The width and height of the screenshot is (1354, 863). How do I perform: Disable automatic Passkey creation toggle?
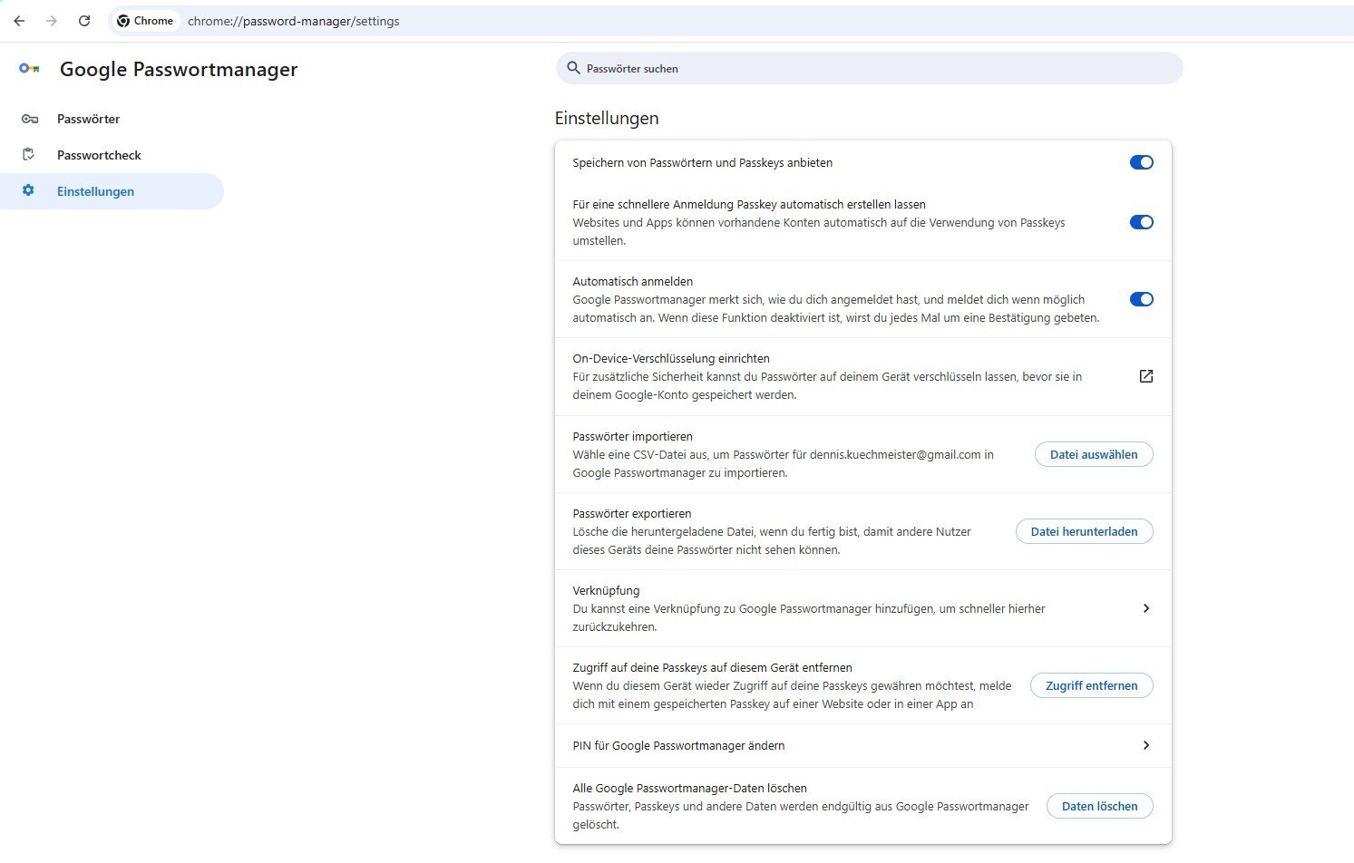click(1141, 222)
